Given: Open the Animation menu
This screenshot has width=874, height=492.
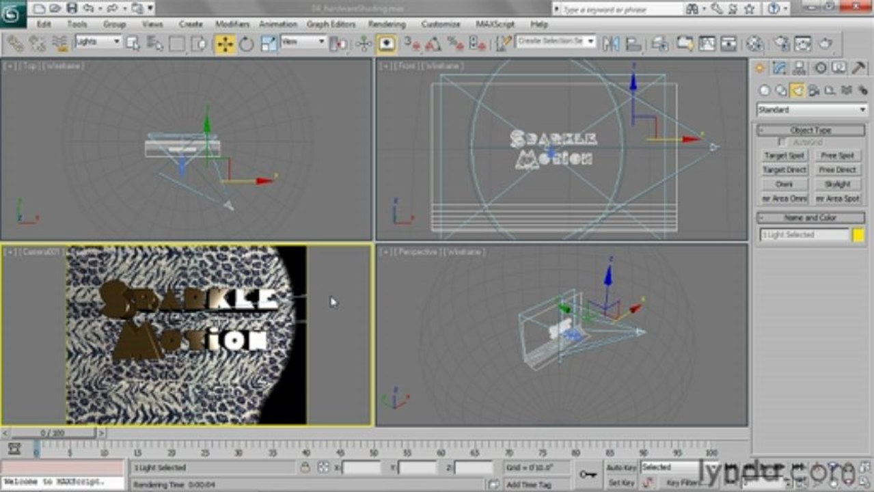Looking at the screenshot, I should tap(277, 24).
